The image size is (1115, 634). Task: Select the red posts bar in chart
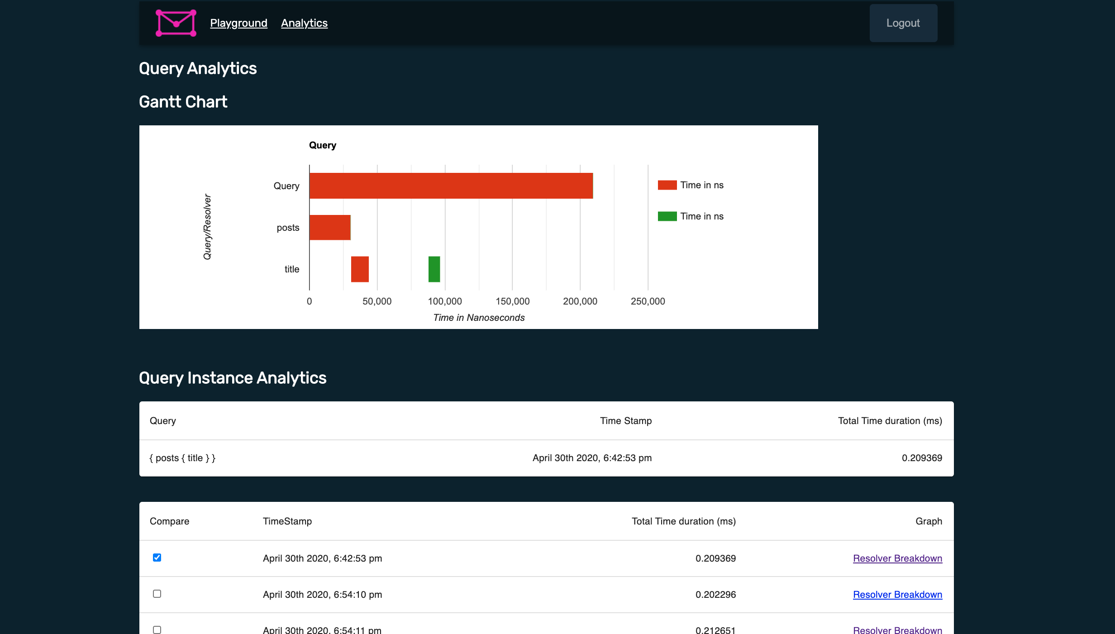tap(330, 227)
